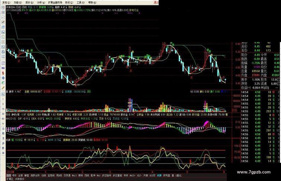The image size is (281, 181).
Task: Click the line chart icon in left toolbar
Action: tap(3, 17)
